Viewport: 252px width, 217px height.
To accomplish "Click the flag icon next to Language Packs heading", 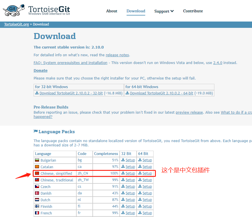I will coord(36,131).
